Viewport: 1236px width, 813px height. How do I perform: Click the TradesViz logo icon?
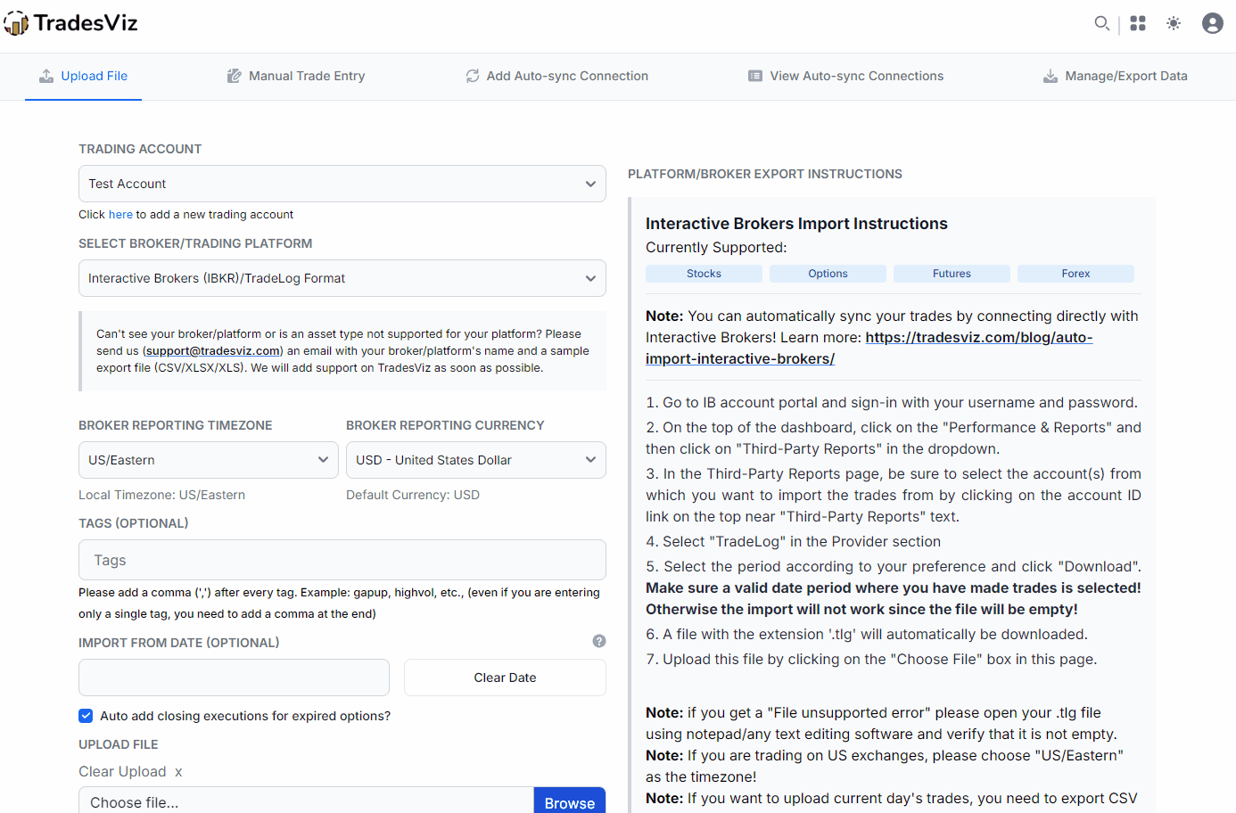pyautogui.click(x=16, y=23)
